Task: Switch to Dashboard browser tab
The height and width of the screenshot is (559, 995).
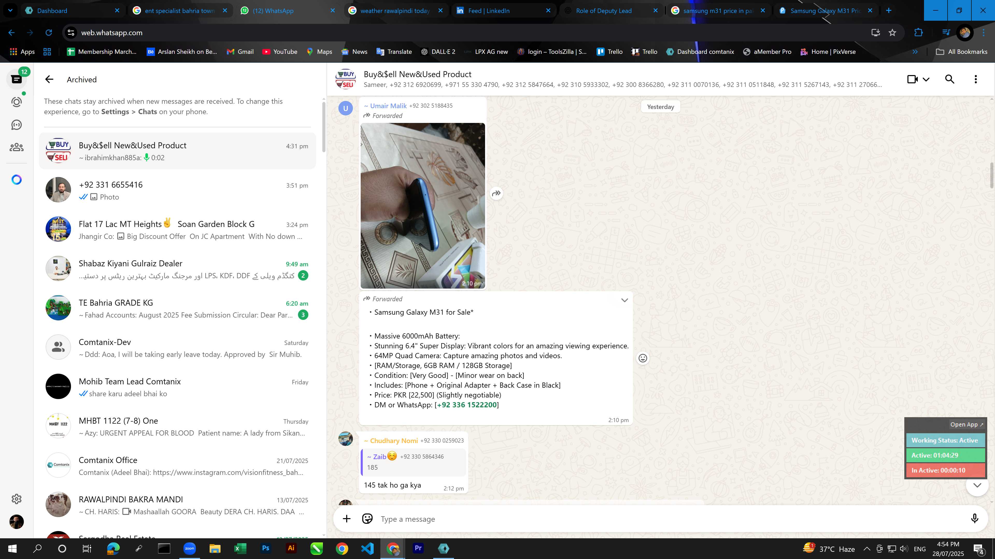Action: click(72, 11)
